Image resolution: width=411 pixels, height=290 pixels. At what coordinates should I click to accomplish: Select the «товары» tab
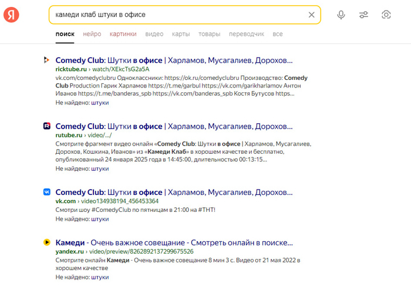[209, 34]
